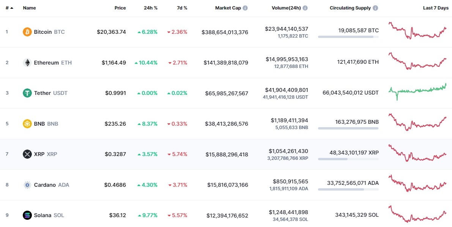The image size is (452, 227).
Task: Click BNB circulating supply progress bar
Action: 348,128
